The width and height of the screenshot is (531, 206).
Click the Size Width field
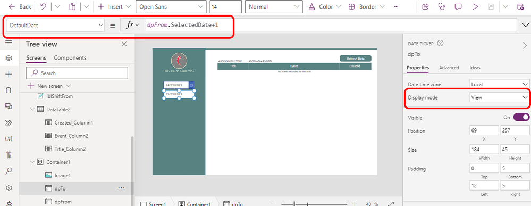(x=484, y=150)
